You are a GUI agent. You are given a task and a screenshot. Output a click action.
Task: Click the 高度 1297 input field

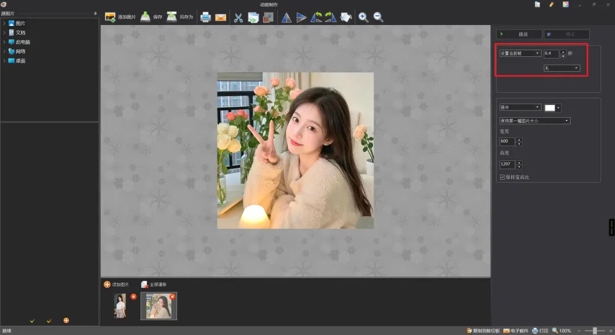tap(507, 164)
